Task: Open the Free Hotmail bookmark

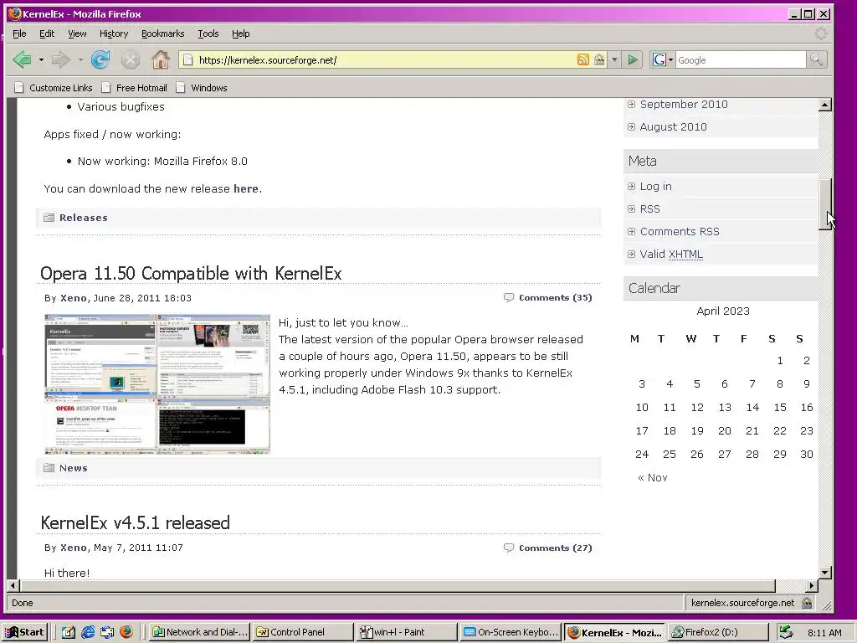Action: click(x=135, y=87)
